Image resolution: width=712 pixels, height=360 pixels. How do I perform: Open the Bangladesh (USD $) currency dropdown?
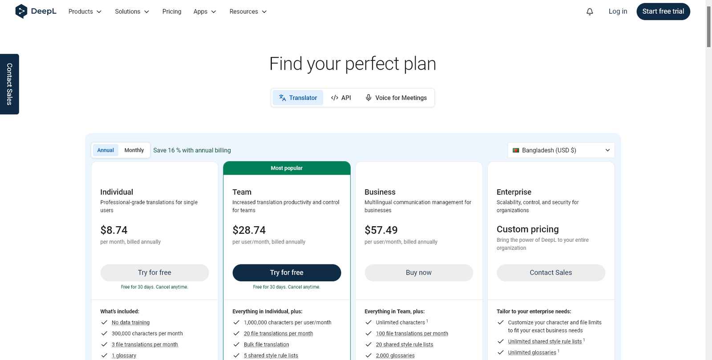(561, 150)
